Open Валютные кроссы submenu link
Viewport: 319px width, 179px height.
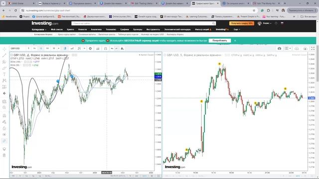(x=107, y=34)
